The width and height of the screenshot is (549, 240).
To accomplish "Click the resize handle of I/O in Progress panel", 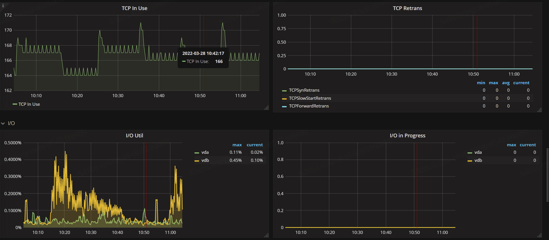I will (x=539, y=235).
